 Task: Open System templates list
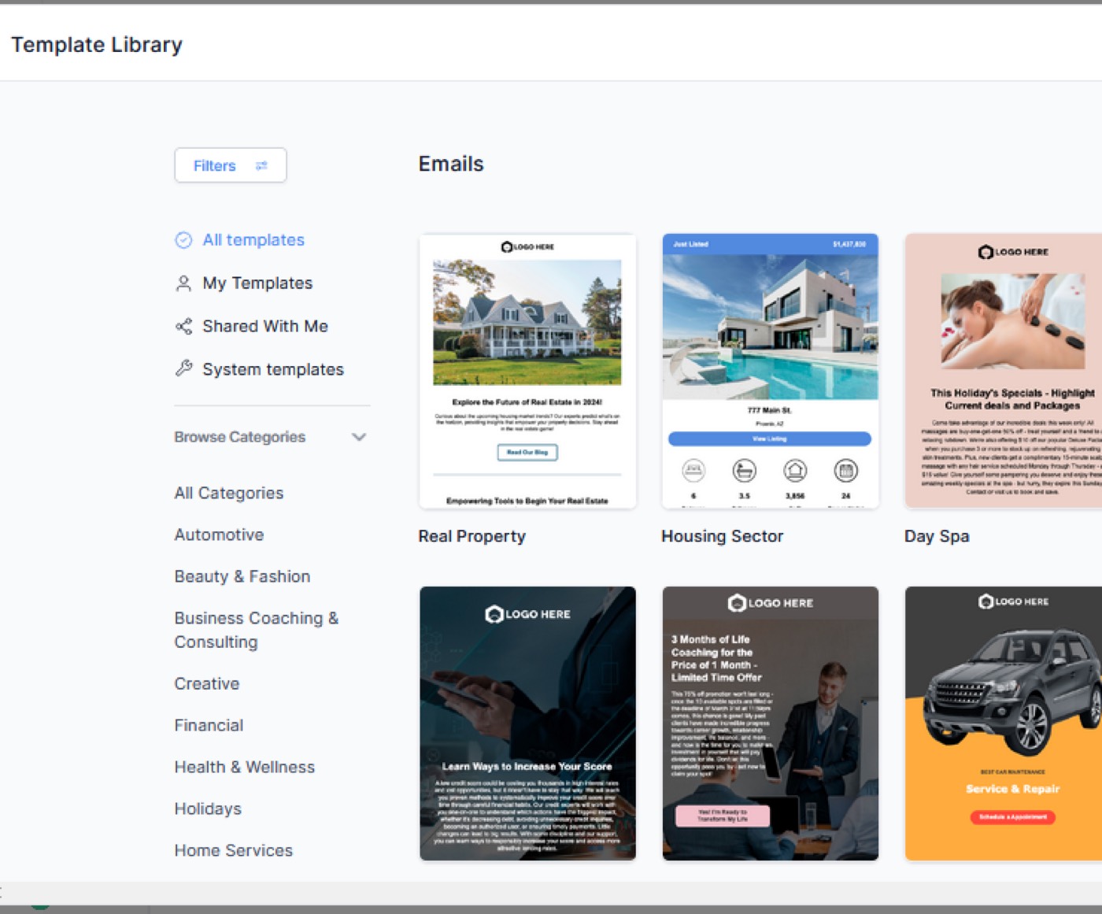(273, 369)
